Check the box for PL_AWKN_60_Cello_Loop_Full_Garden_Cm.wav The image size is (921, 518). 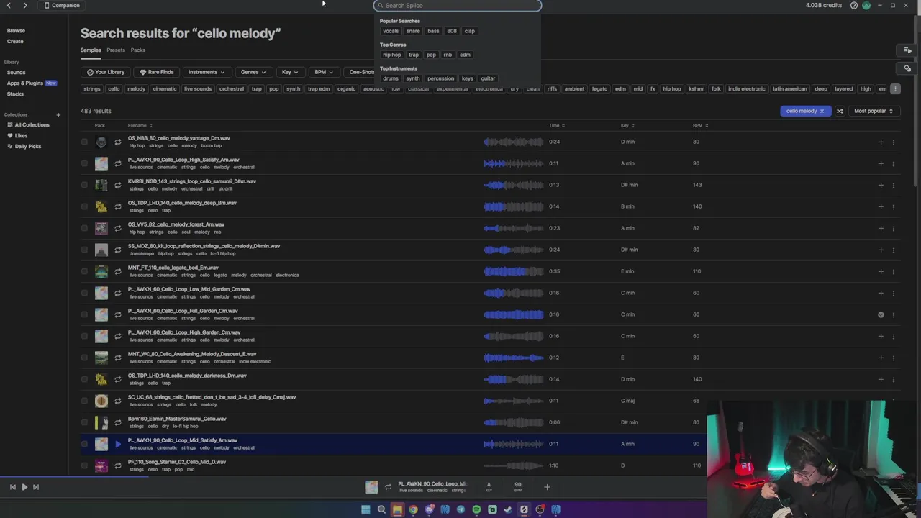tap(85, 314)
